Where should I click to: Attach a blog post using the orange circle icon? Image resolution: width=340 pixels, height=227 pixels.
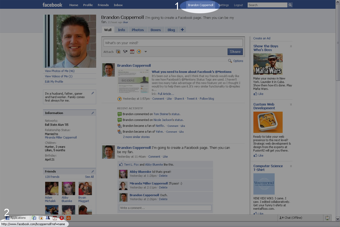139,52
